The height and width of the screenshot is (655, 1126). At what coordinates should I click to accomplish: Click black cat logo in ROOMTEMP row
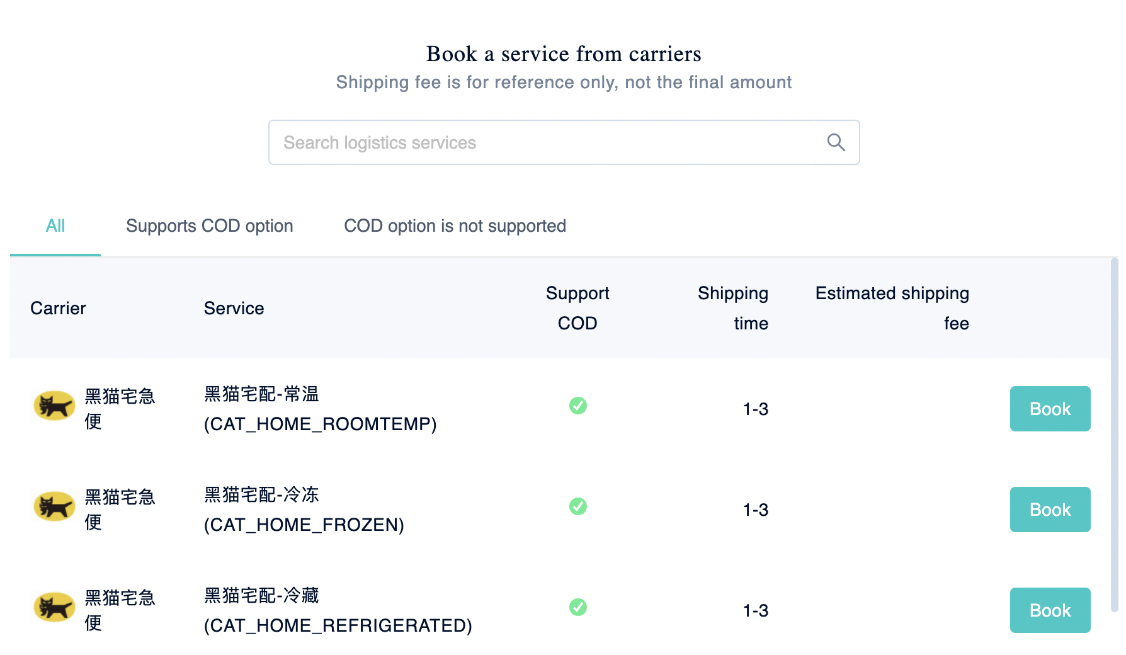(x=54, y=406)
